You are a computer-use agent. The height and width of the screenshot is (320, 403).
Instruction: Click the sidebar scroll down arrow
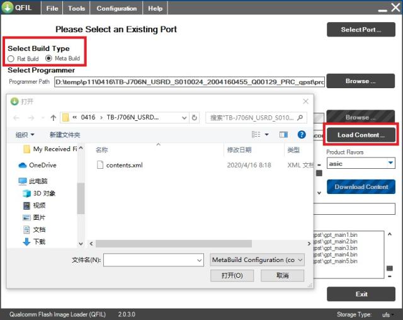tap(81, 244)
